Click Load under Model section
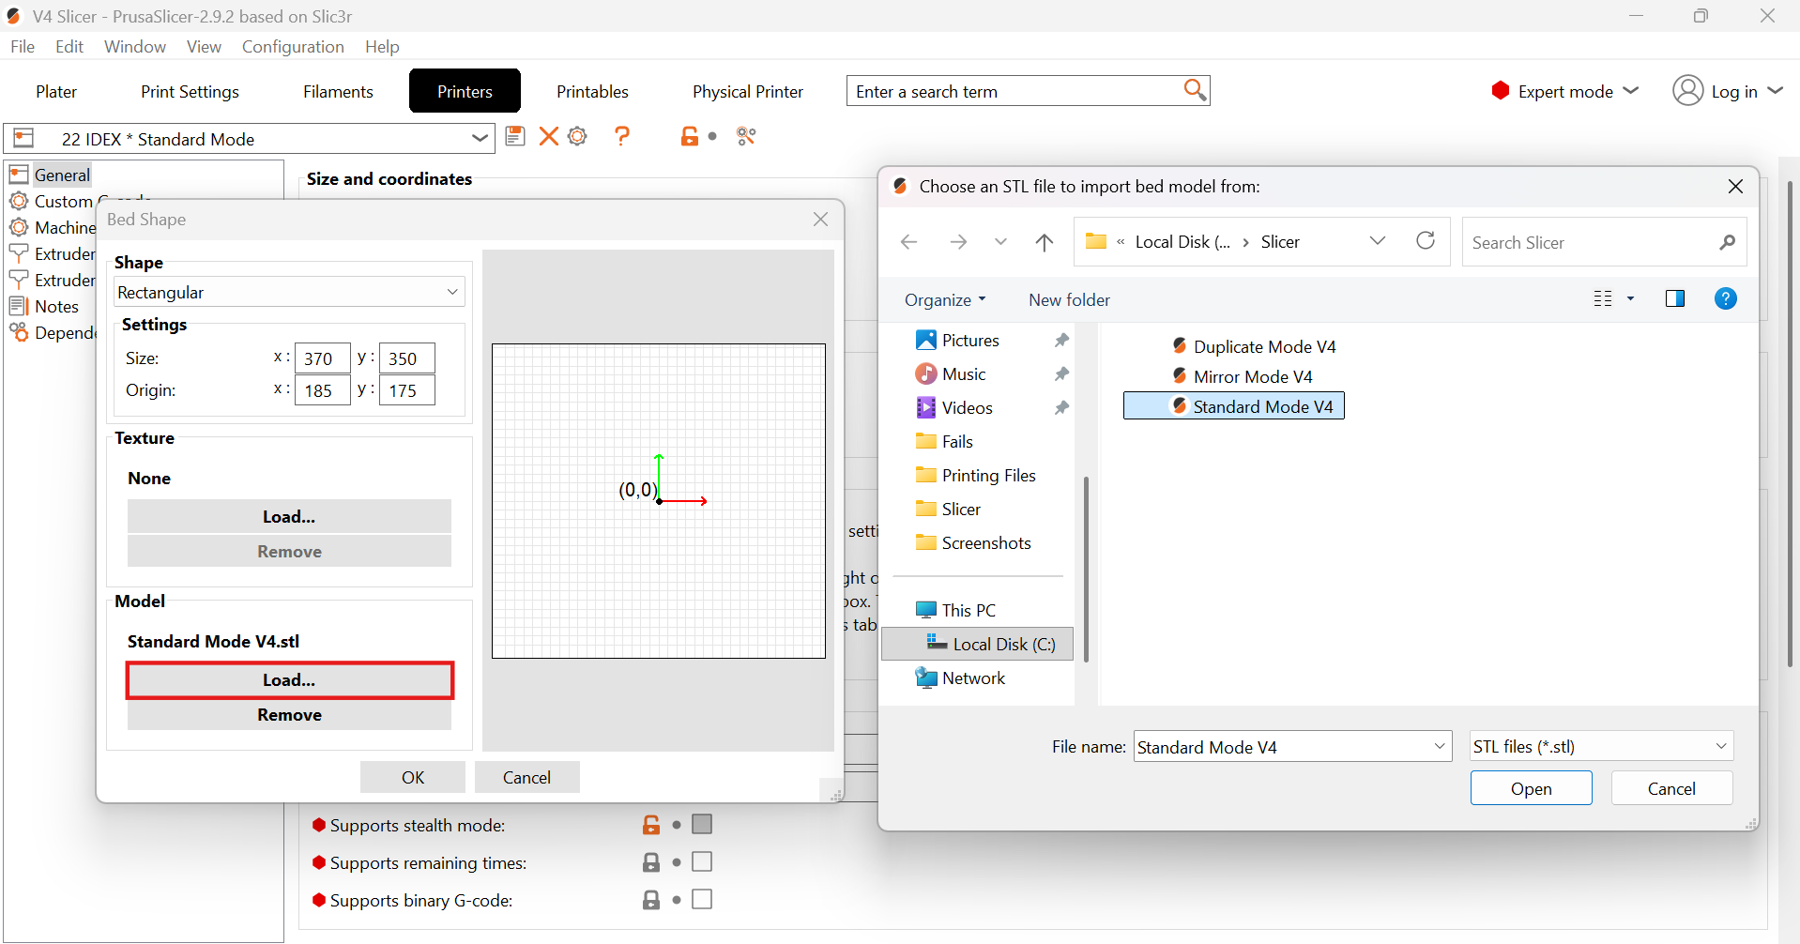 pos(289,680)
